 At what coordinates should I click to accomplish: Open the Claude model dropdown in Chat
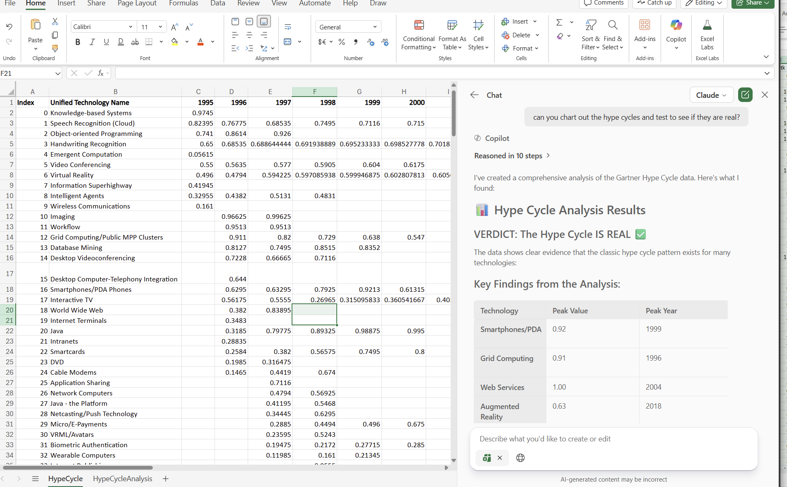(x=711, y=95)
